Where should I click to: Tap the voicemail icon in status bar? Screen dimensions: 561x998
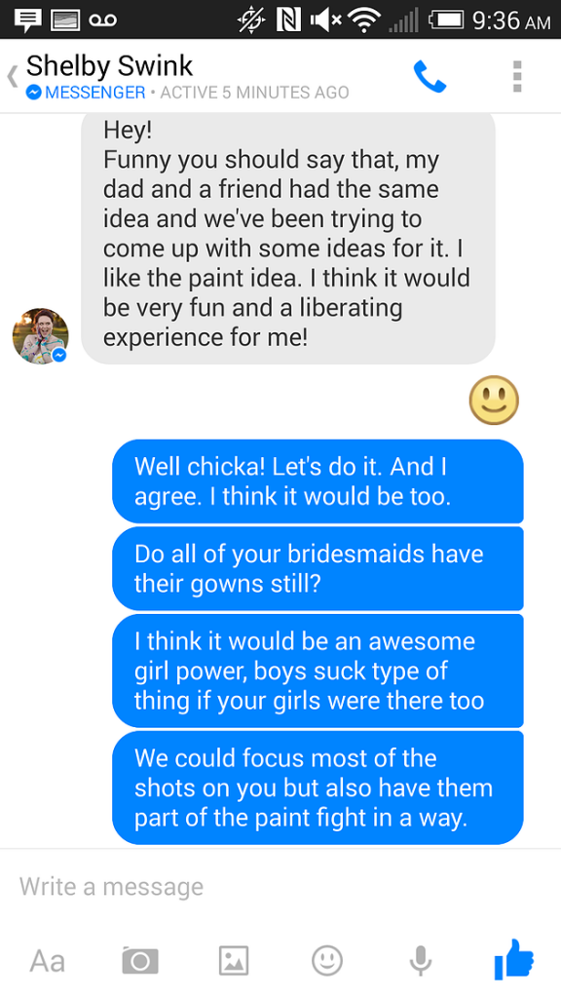103,20
